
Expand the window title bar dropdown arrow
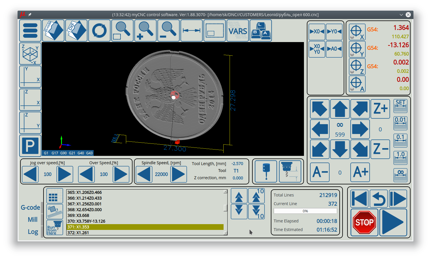(x=401, y=15)
